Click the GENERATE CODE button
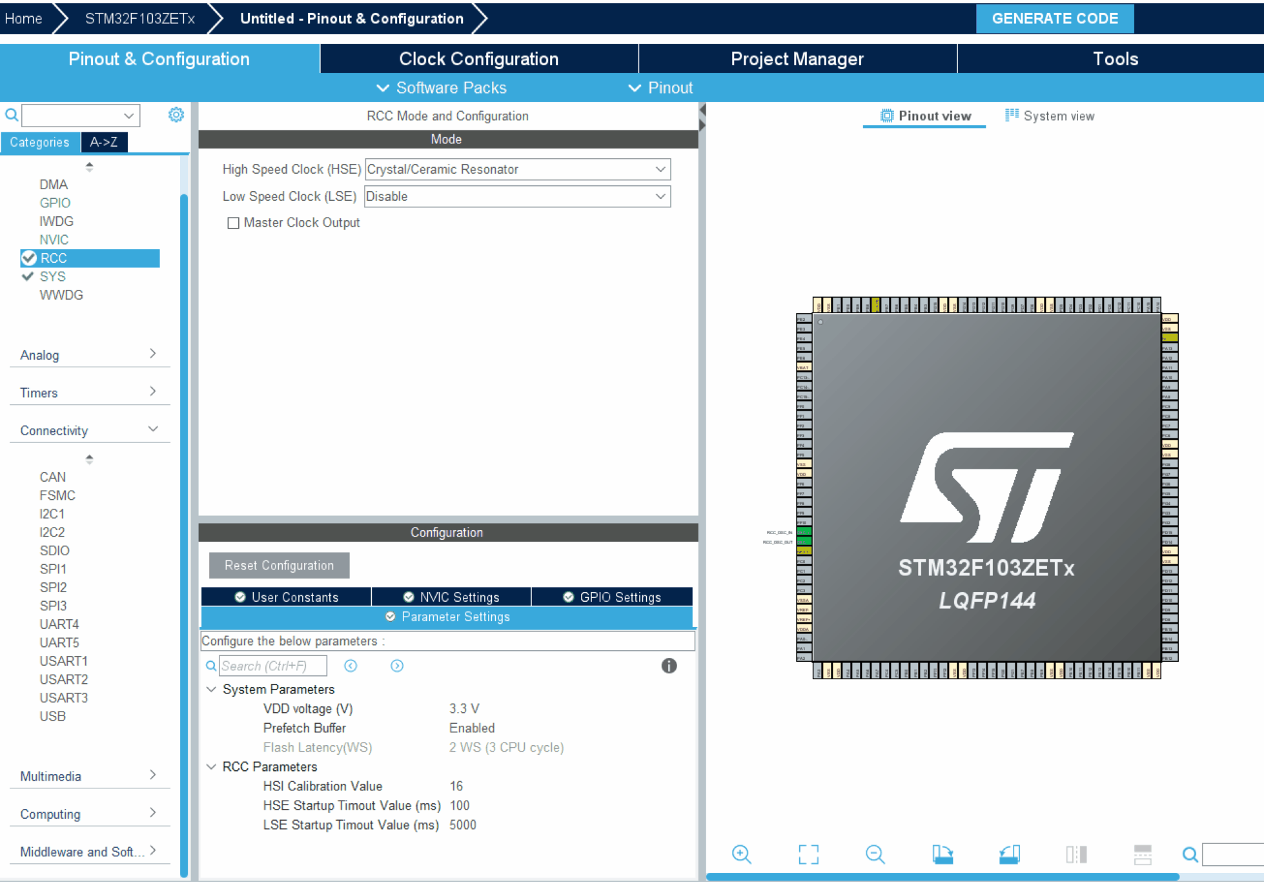 coord(1055,18)
